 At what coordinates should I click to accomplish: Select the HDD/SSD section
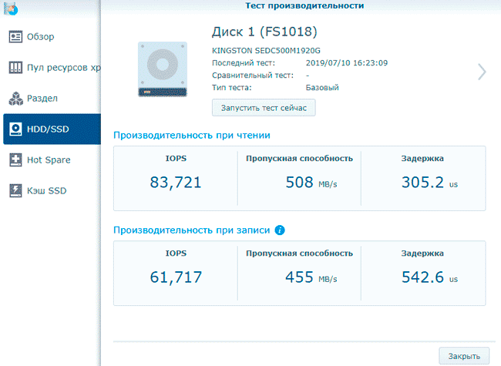(52, 129)
